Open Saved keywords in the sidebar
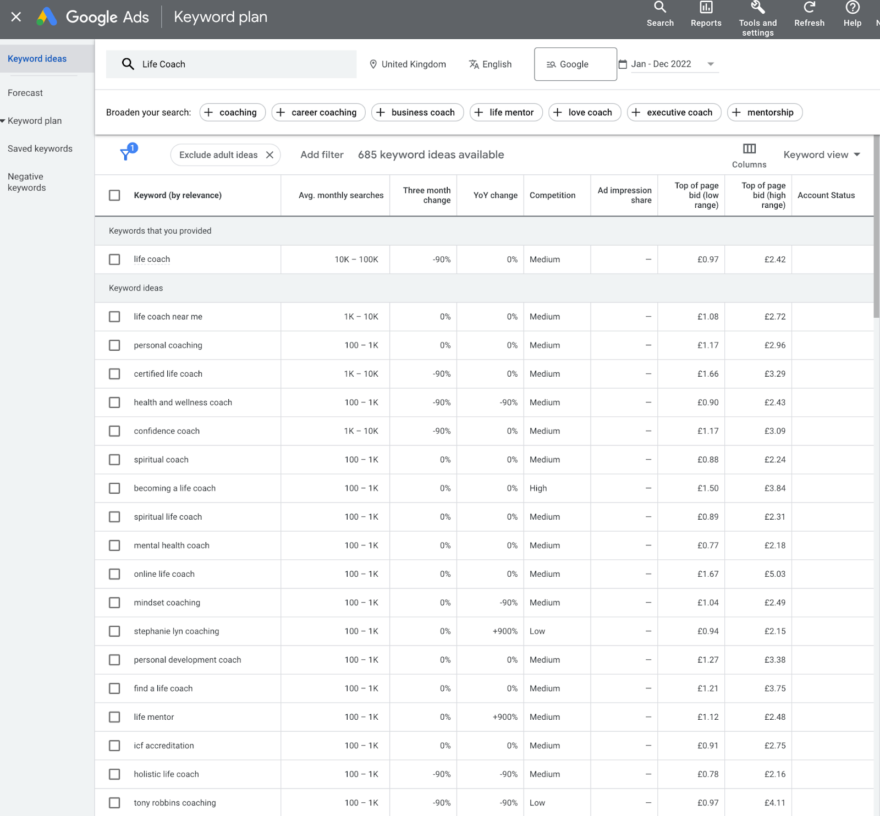The image size is (880, 816). tap(40, 148)
